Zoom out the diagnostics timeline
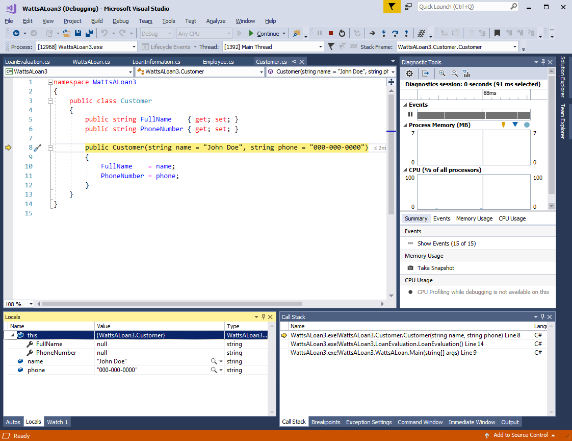This screenshot has height=441, width=572. (x=455, y=73)
